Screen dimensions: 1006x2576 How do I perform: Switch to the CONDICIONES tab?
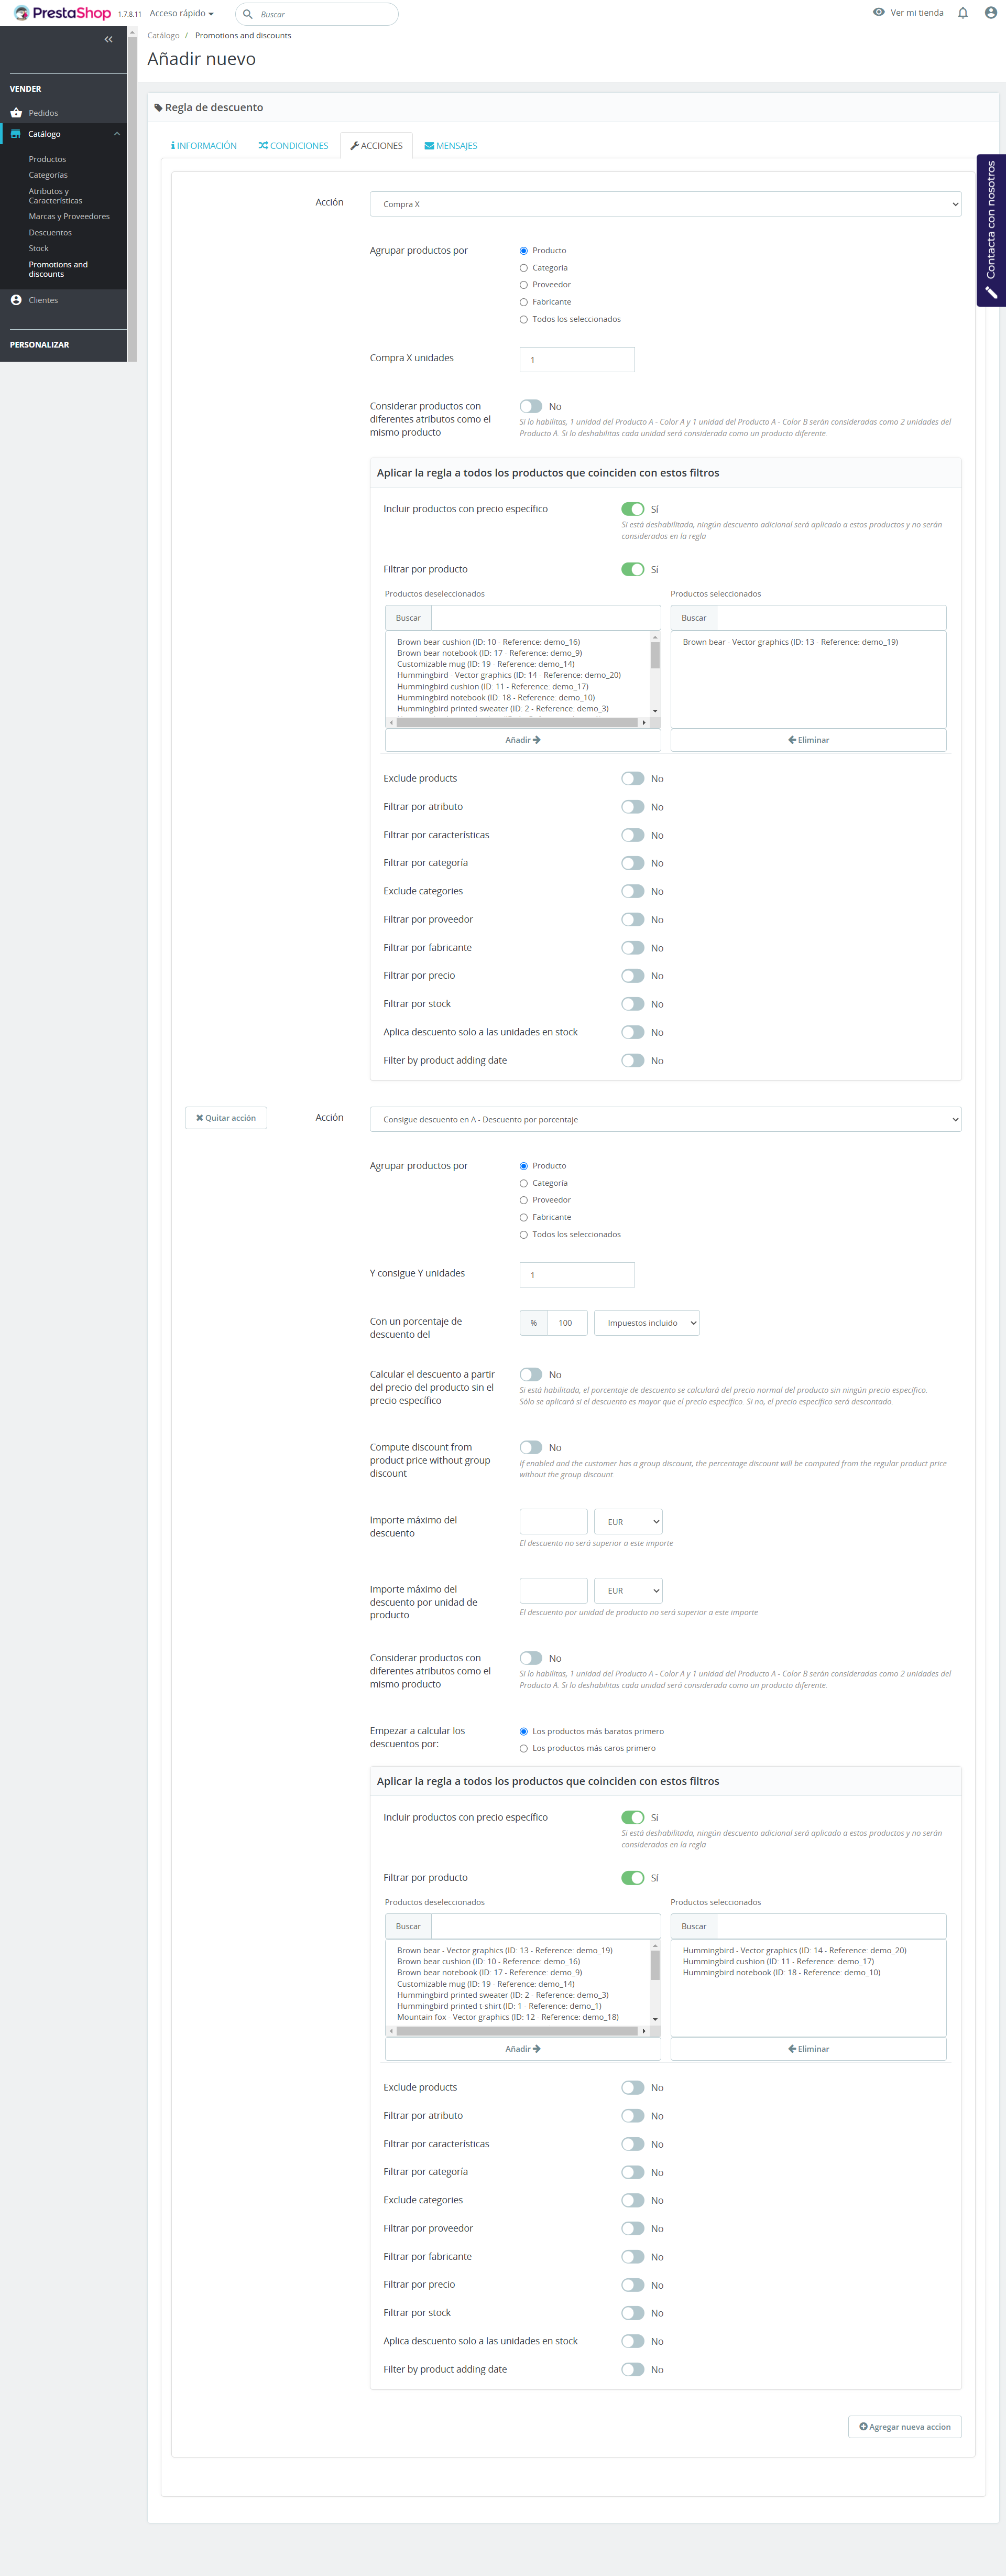(293, 146)
